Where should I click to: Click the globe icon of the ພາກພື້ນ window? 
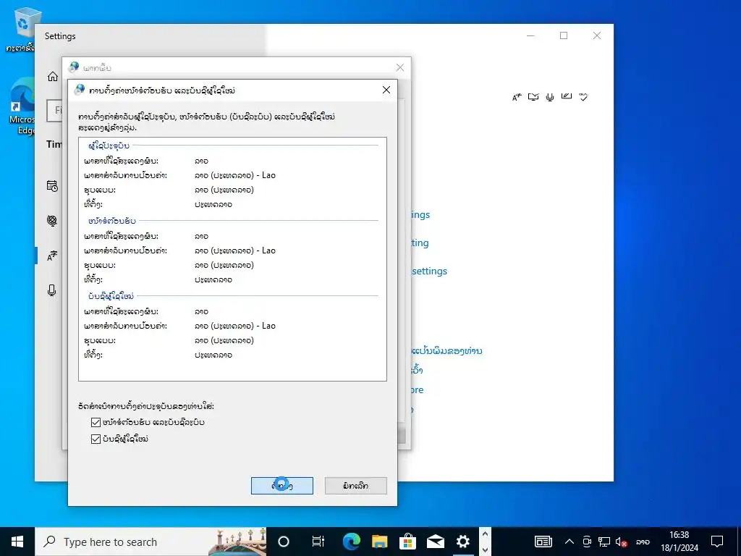coord(74,67)
